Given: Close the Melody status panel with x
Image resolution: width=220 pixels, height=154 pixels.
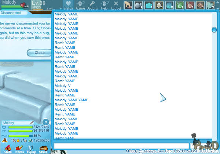Looking at the screenshot, I should click(45, 122).
